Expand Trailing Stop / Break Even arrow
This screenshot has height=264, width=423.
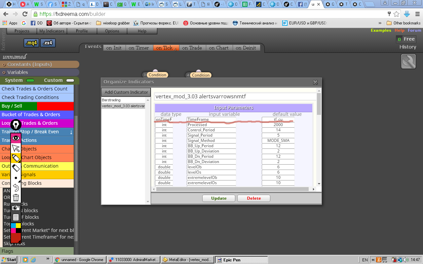tap(71, 132)
